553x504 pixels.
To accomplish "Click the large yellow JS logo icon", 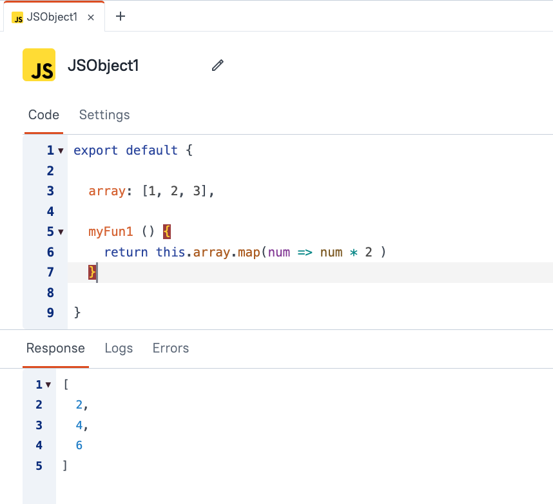I will (x=39, y=65).
